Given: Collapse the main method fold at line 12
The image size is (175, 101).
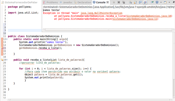Looking at the screenshot, I should coord(7,39).
